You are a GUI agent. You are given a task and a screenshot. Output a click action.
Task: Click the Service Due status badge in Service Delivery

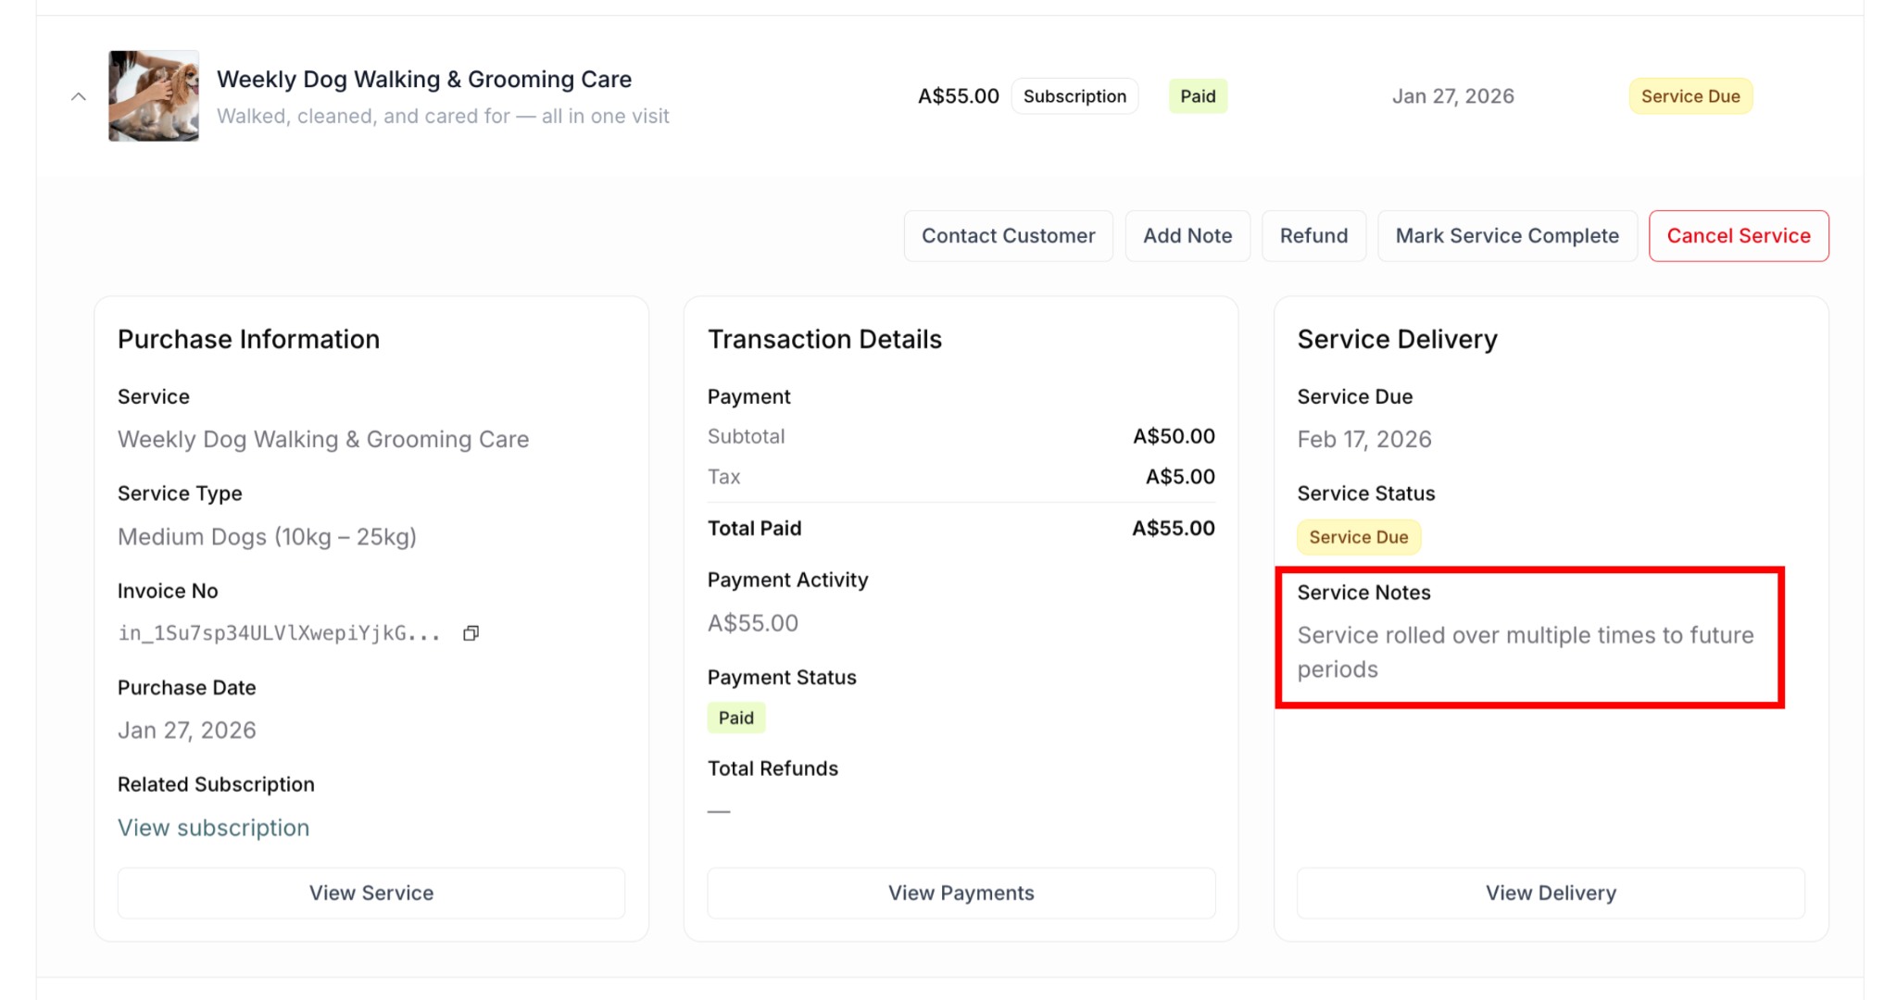point(1358,537)
